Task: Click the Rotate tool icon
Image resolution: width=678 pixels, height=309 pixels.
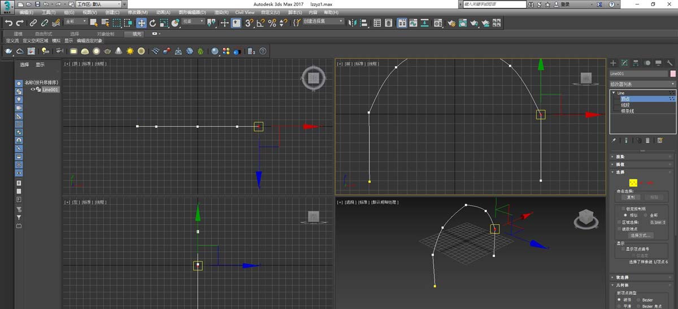Action: (153, 23)
